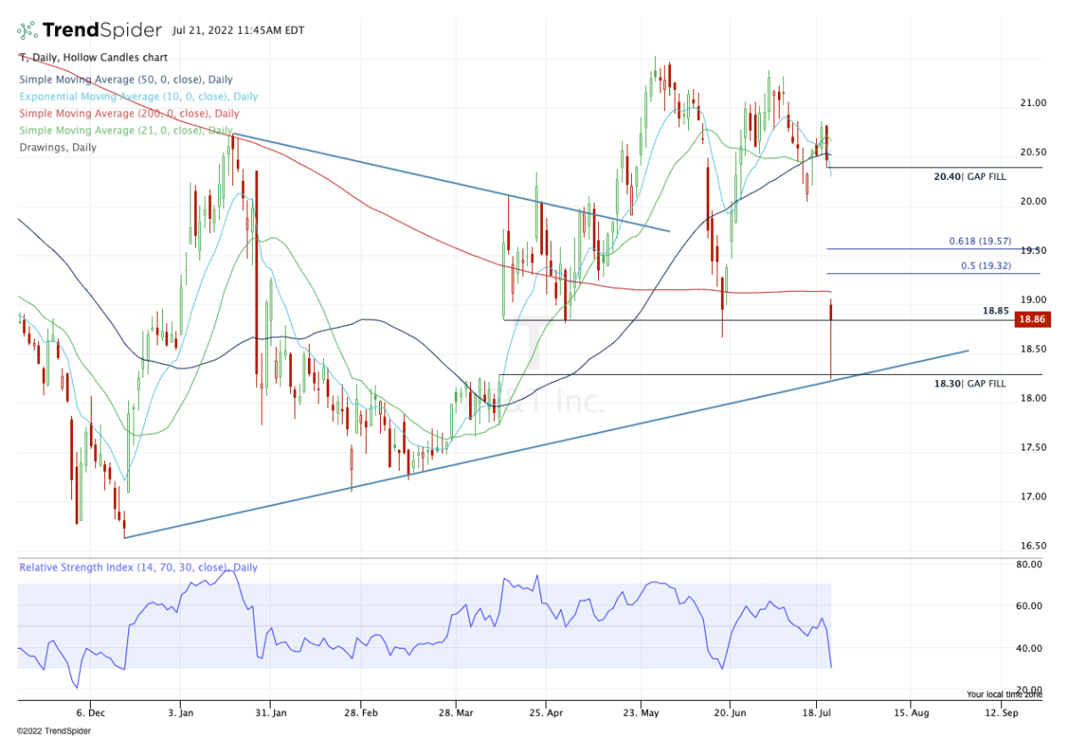The width and height of the screenshot is (1068, 739).
Task: Click the red 18.86 current price tag
Action: 1032,319
